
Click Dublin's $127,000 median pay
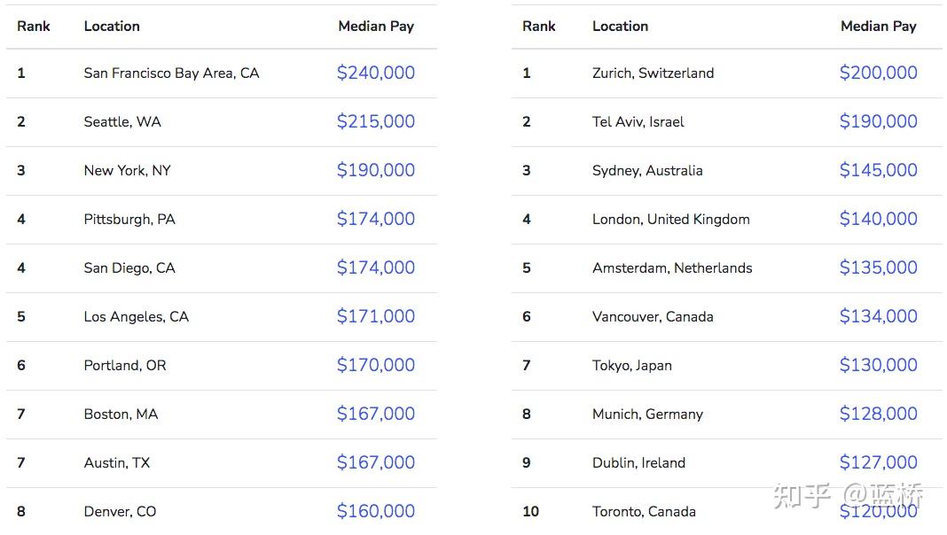tap(878, 462)
